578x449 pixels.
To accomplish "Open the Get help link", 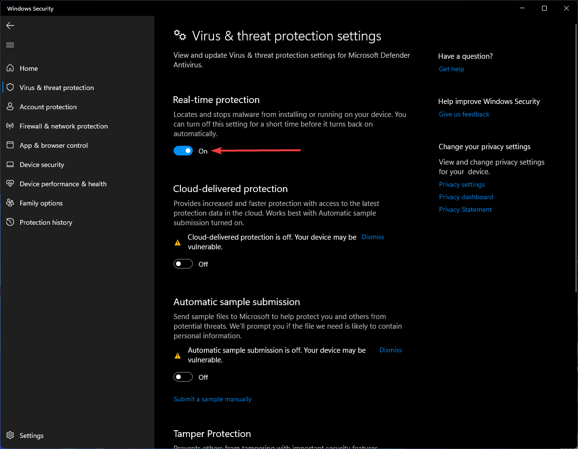I will [452, 69].
